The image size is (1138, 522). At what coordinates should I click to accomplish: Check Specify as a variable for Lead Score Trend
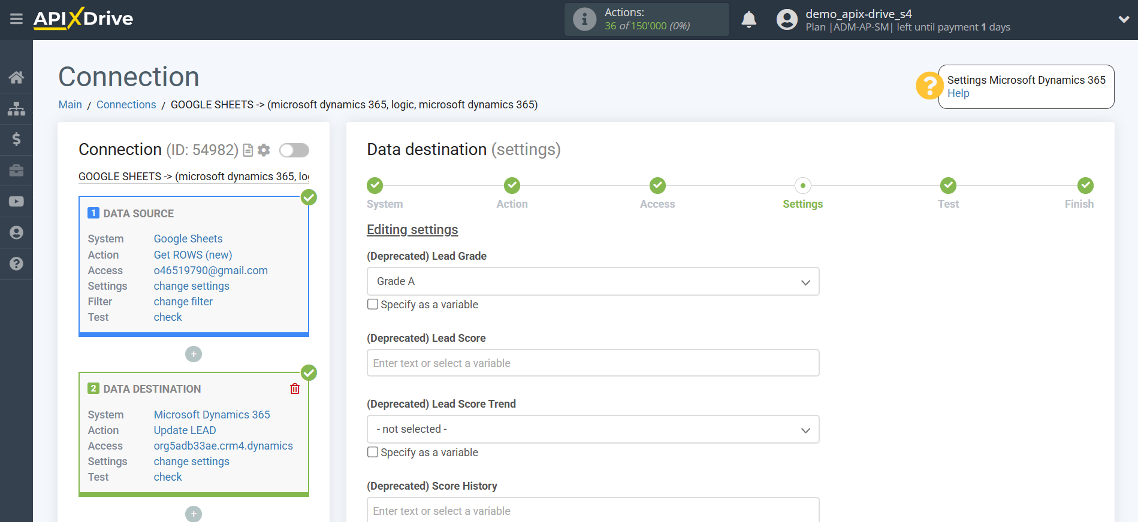[373, 452]
